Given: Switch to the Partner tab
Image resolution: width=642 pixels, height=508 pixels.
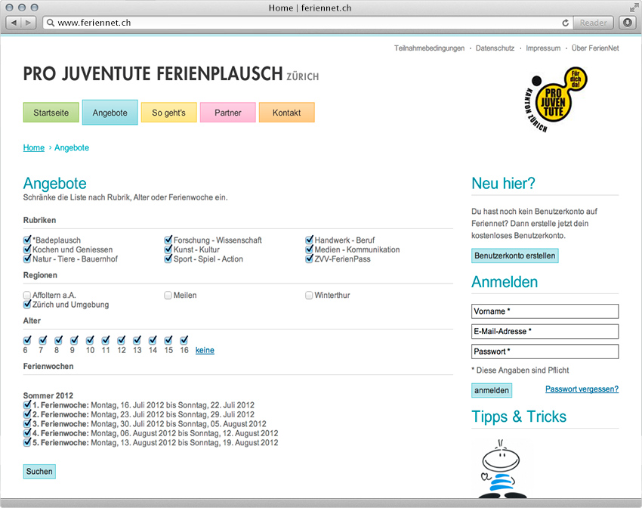Looking at the screenshot, I should (227, 113).
